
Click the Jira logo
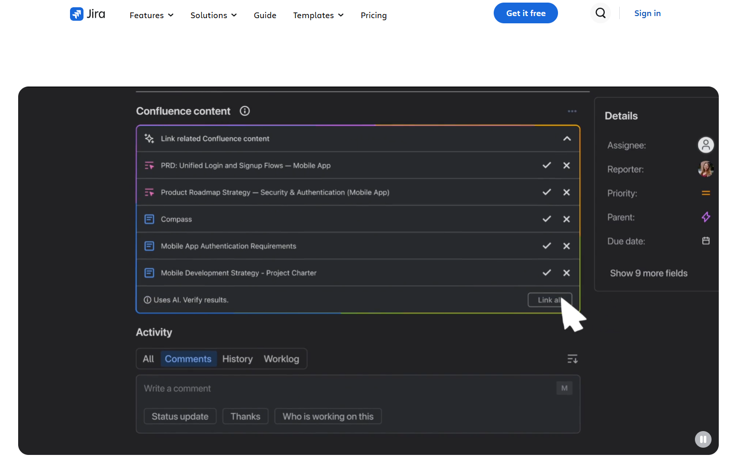87,14
